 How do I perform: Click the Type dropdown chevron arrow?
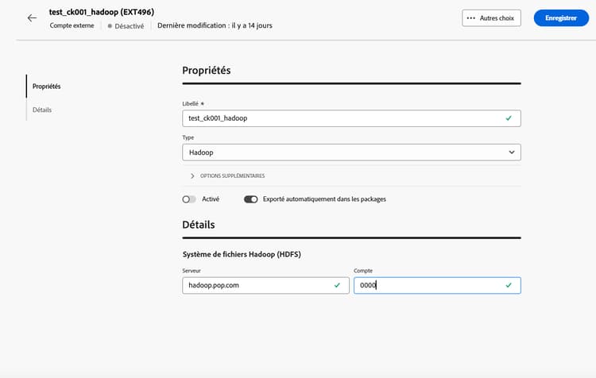[x=511, y=152]
